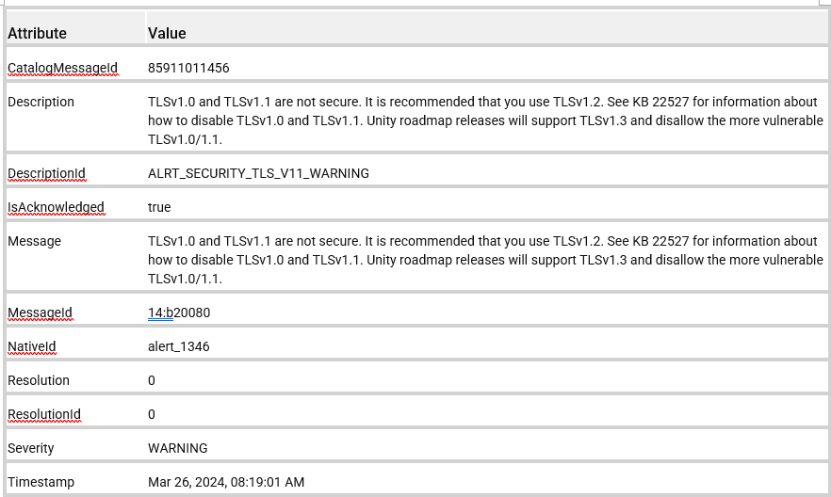Click the Mar 26, 2024 timestamp value
Image resolution: width=831 pixels, height=497 pixels.
coord(226,482)
